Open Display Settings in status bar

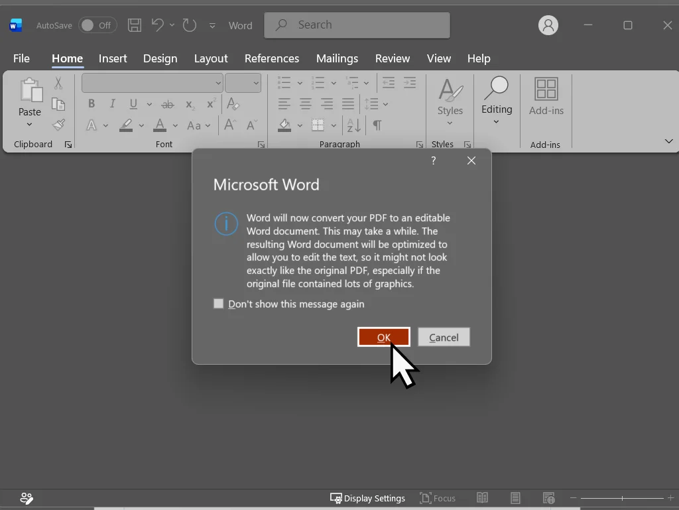tap(367, 498)
